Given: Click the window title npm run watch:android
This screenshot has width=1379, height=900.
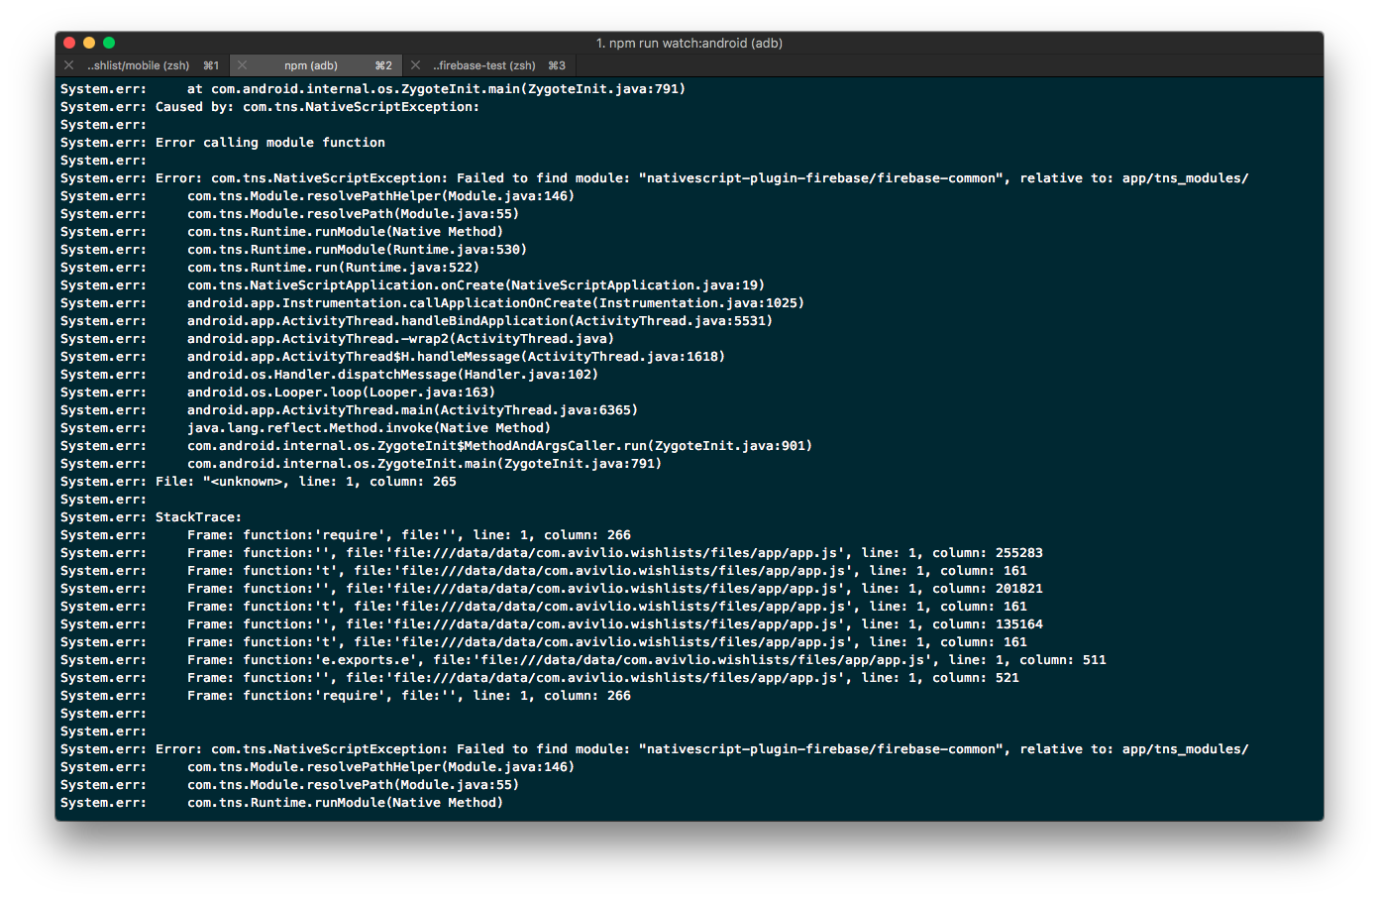Looking at the screenshot, I should 689,43.
